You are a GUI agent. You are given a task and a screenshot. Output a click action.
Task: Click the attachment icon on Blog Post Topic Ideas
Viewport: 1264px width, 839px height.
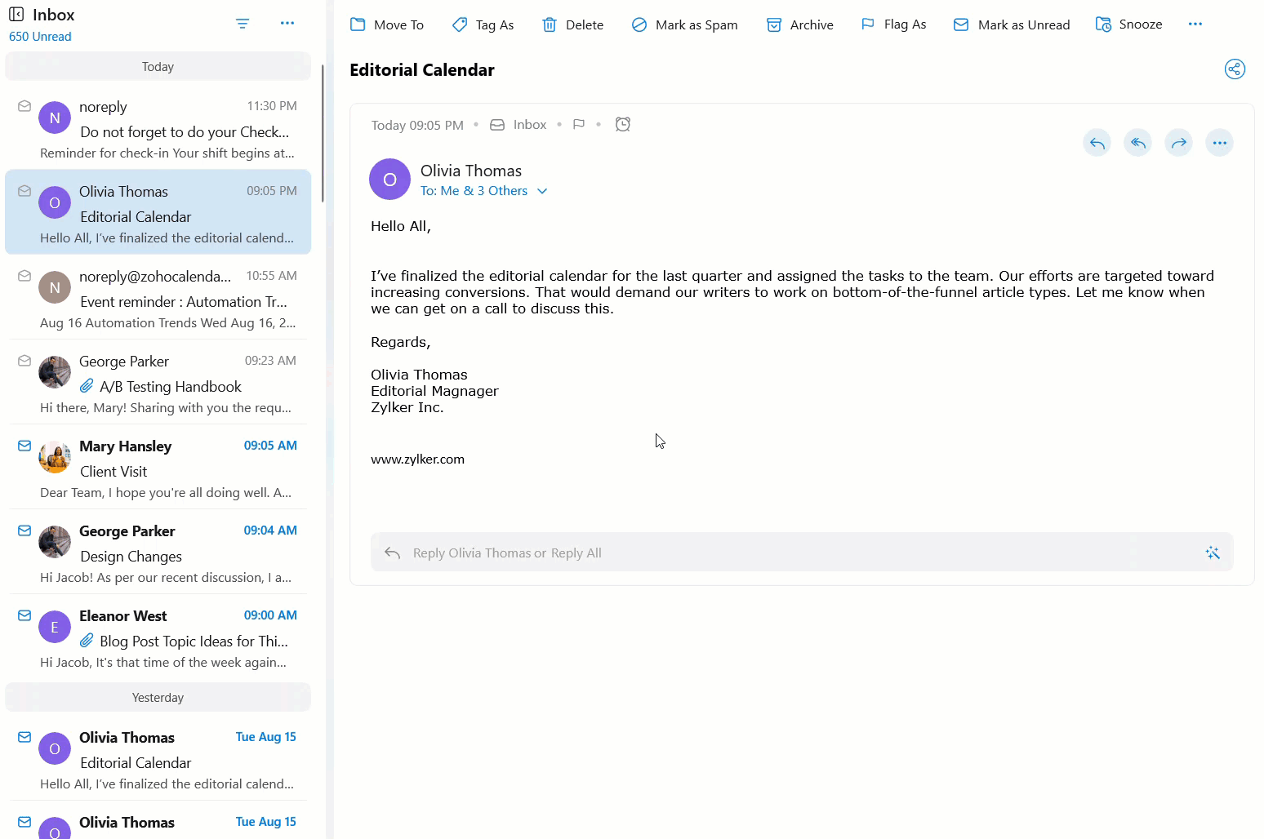pos(87,641)
